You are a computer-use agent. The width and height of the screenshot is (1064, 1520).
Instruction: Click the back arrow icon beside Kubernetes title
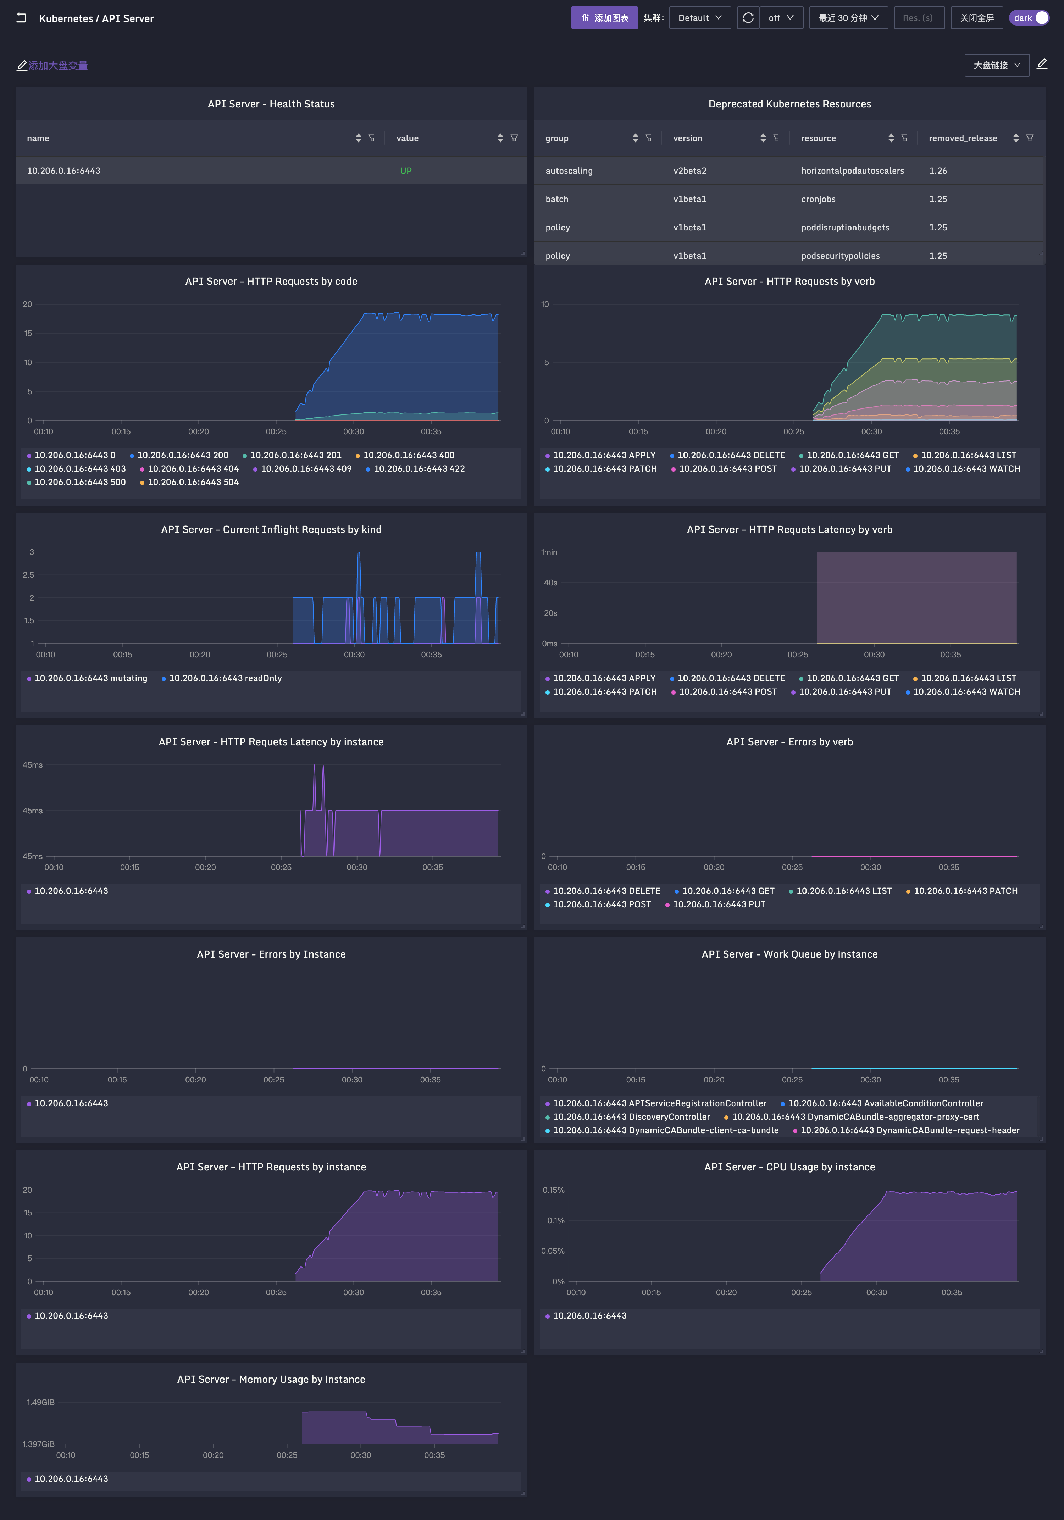coord(21,18)
